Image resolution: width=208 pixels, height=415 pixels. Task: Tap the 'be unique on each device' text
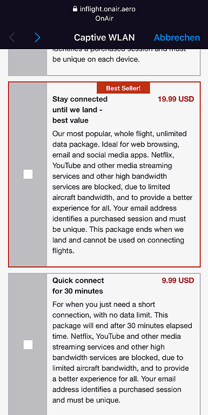point(96,59)
